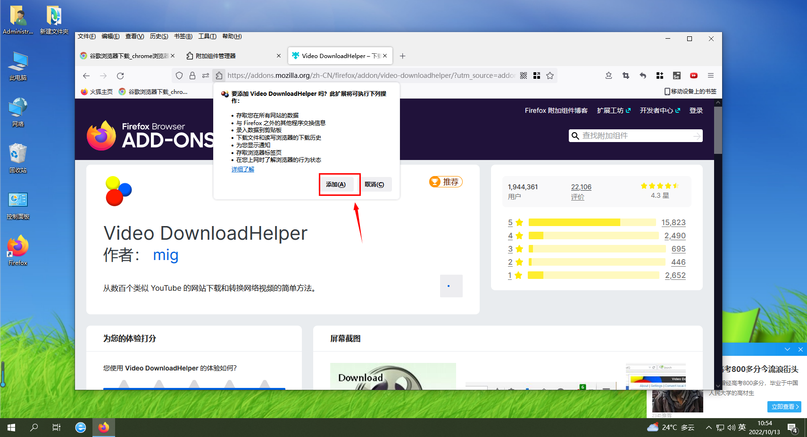This screenshot has height=437, width=807.
Task: Click the address bar URL
Action: pyautogui.click(x=371, y=76)
